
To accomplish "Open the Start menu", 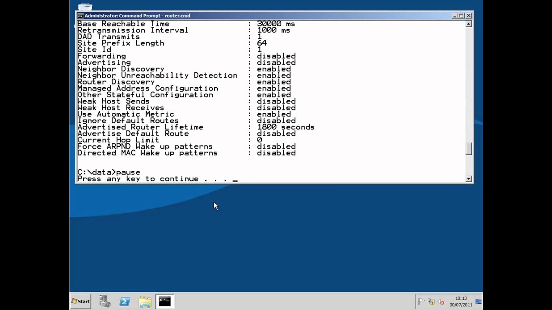I will (81, 301).
